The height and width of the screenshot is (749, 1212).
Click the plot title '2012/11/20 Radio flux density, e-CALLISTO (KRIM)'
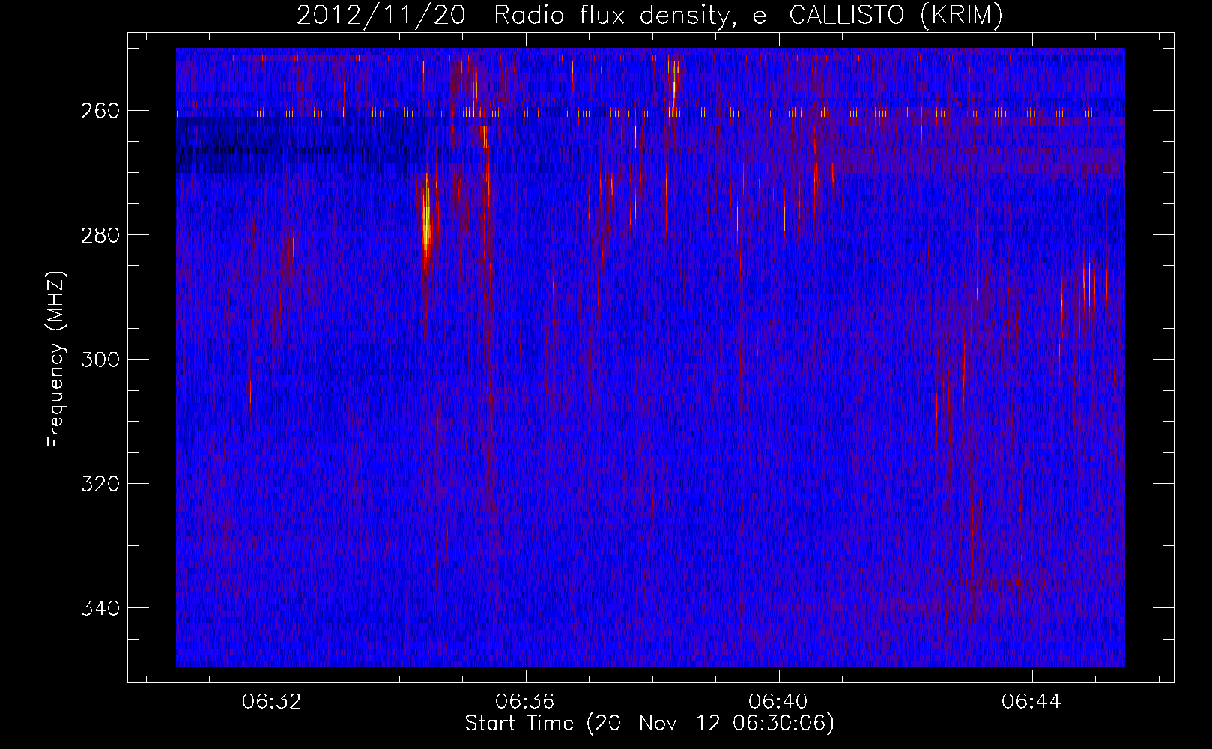[649, 15]
